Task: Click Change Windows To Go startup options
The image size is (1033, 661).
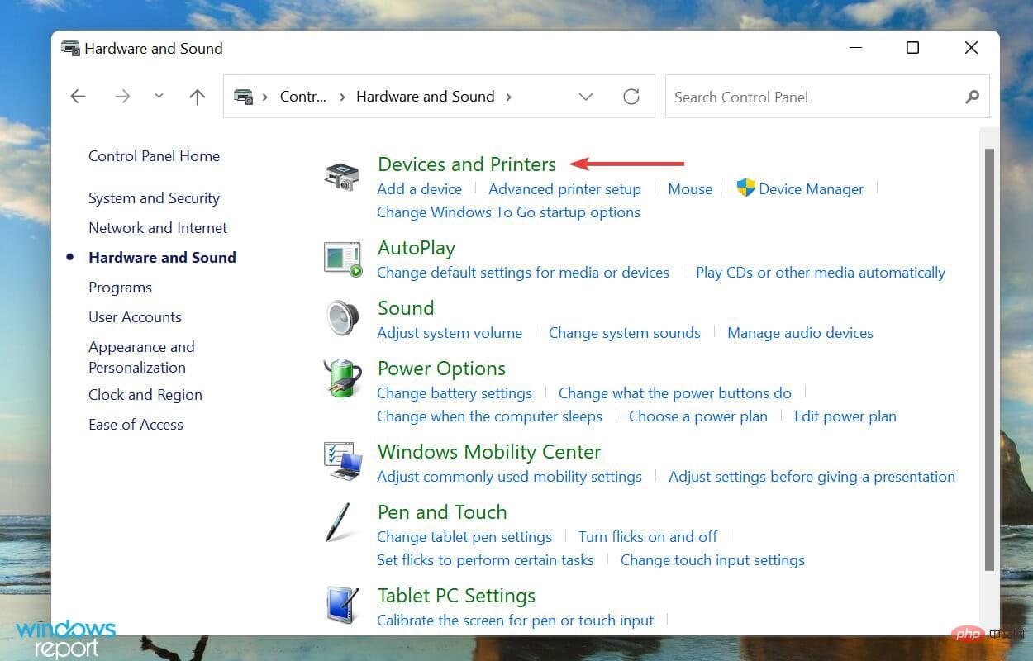Action: pos(508,212)
